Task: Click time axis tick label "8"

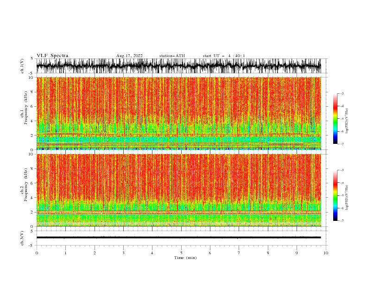Action: tap(268, 253)
